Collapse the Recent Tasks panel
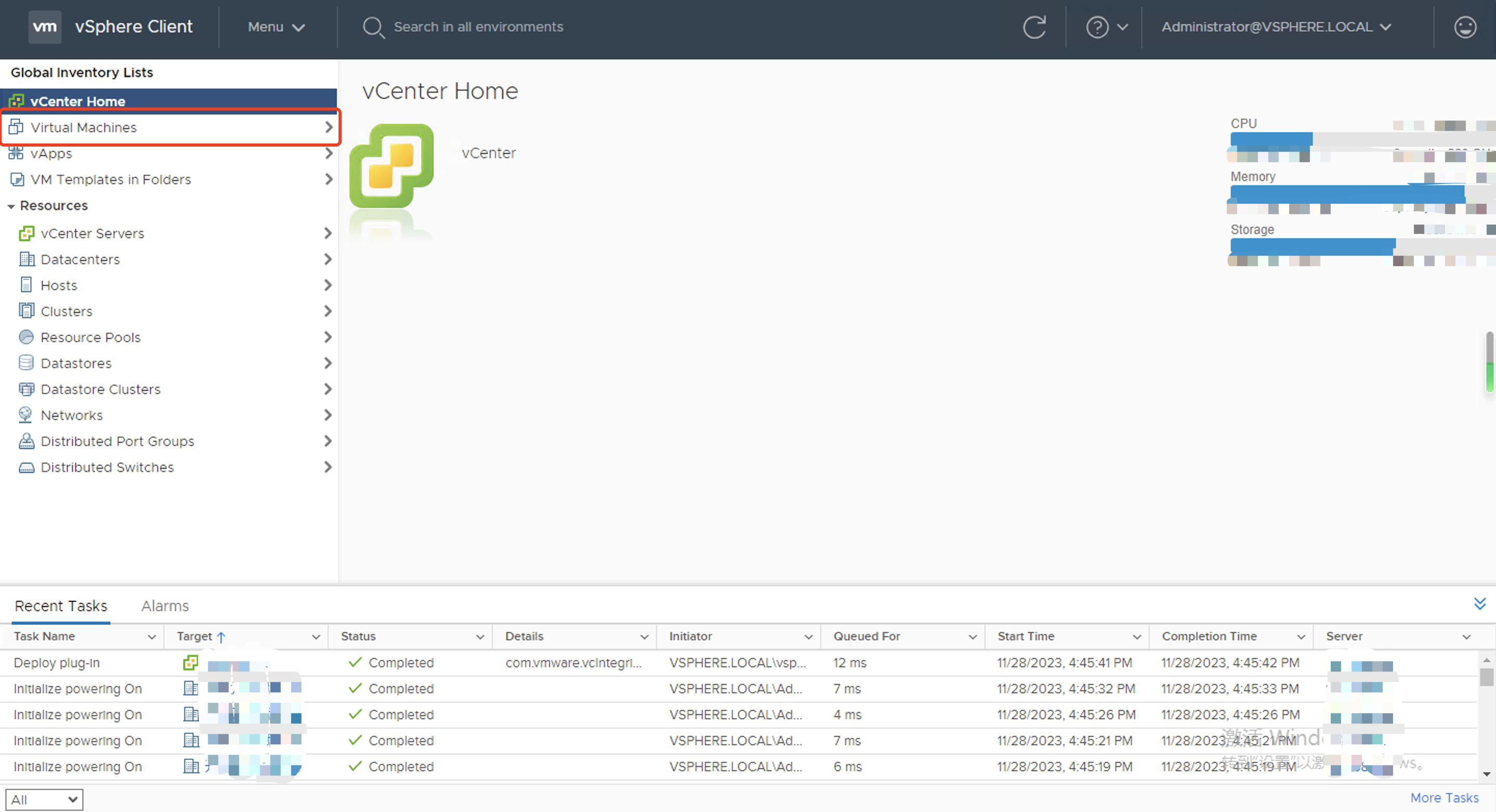1496x812 pixels. tap(1480, 604)
